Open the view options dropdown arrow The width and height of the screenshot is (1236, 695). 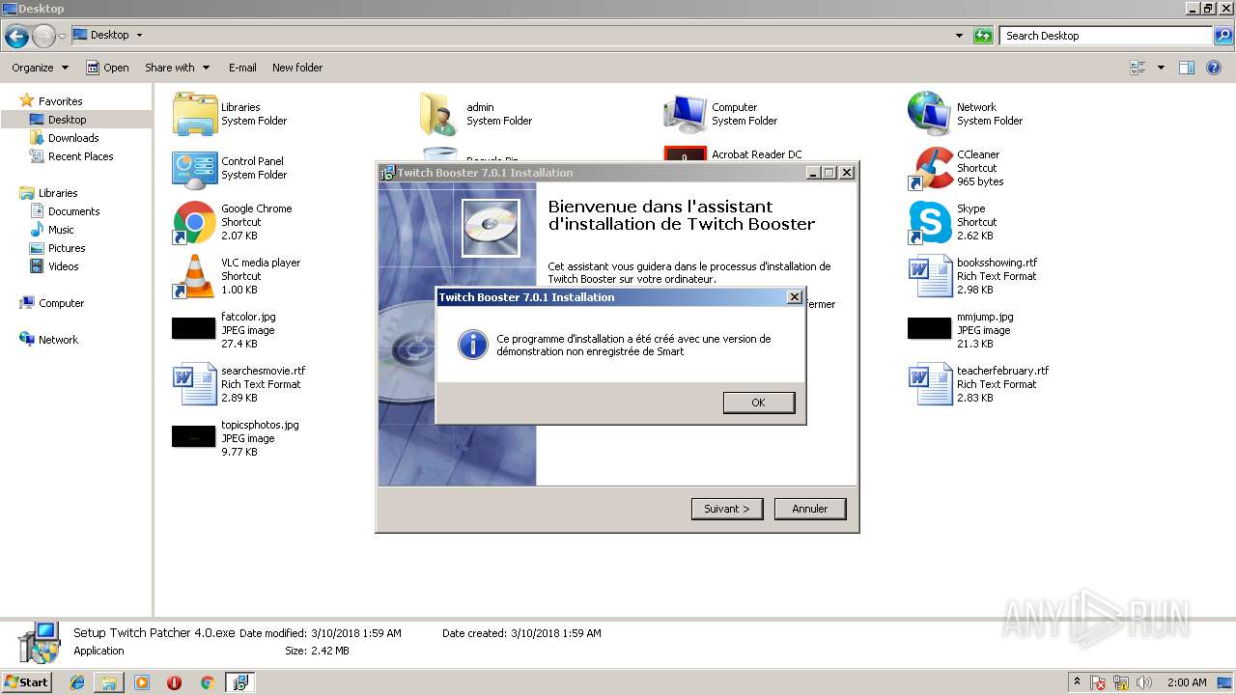tap(1161, 68)
